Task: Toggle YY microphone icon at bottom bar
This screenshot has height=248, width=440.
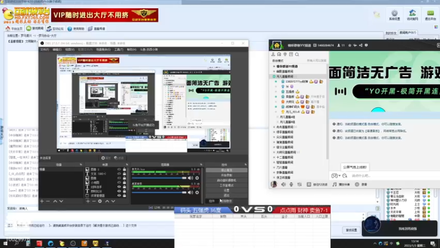Action: pyautogui.click(x=291, y=185)
